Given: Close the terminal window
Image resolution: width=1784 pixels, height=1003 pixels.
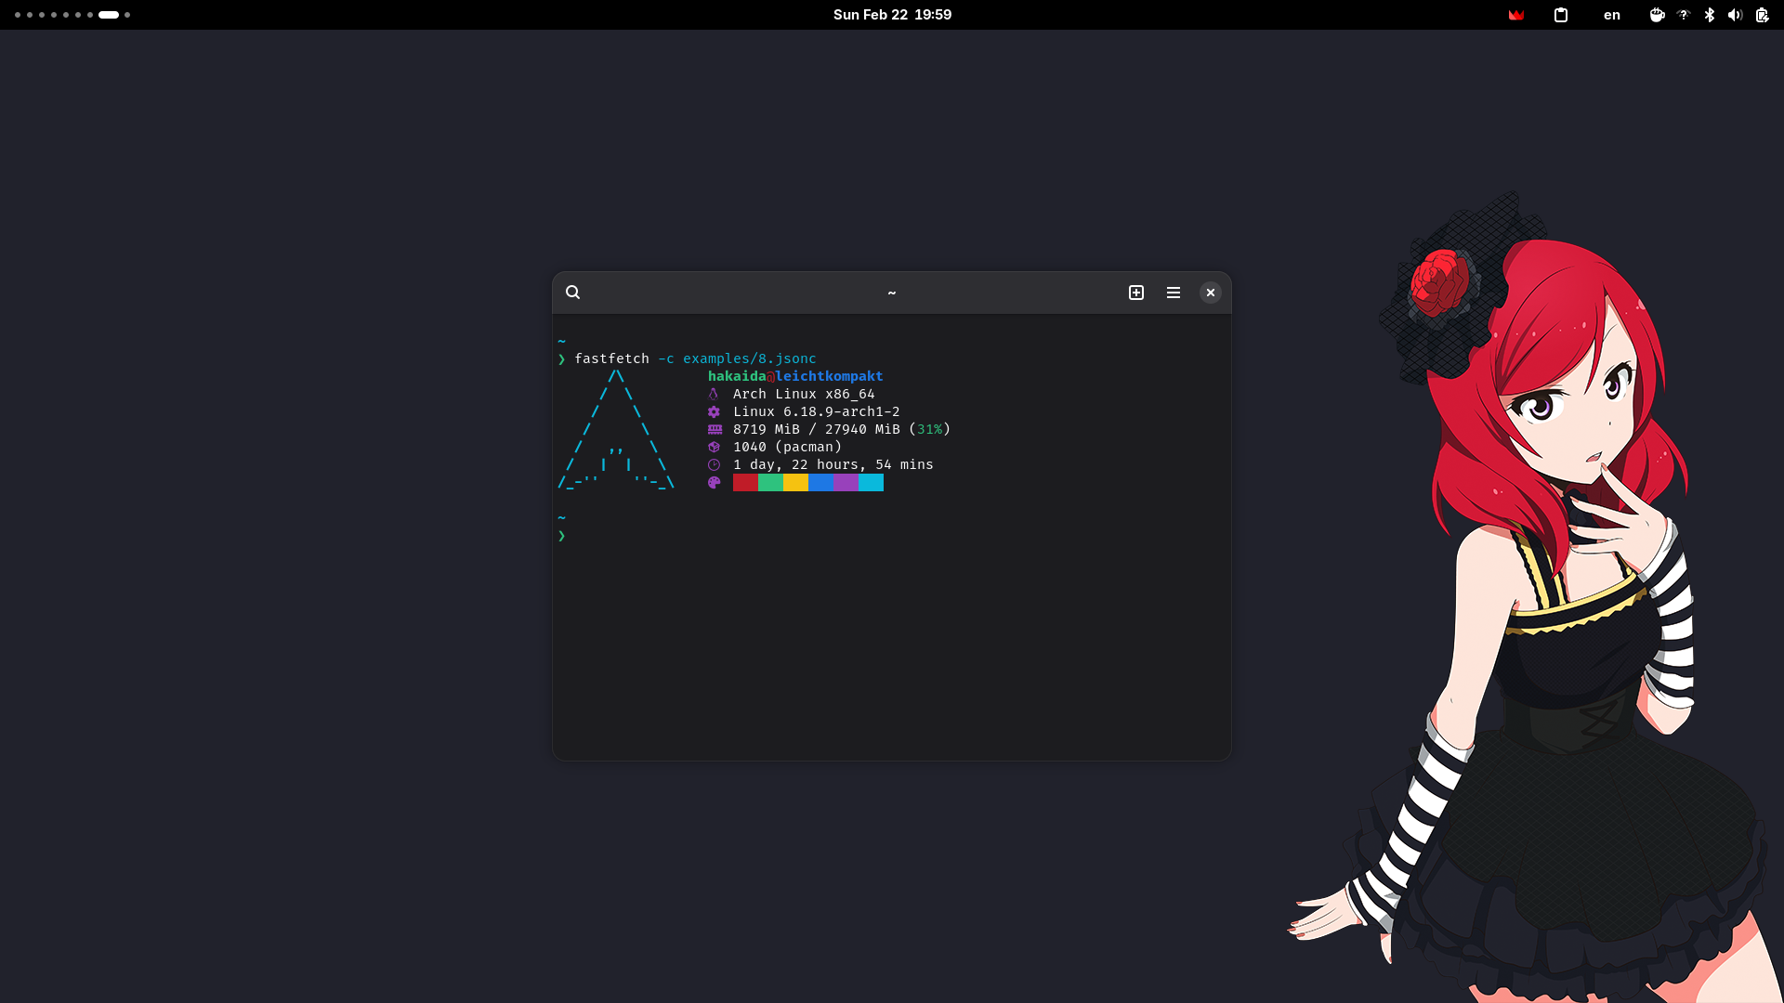Looking at the screenshot, I should coord(1210,293).
